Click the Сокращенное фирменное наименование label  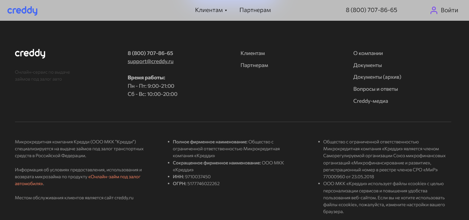pyautogui.click(x=217, y=163)
